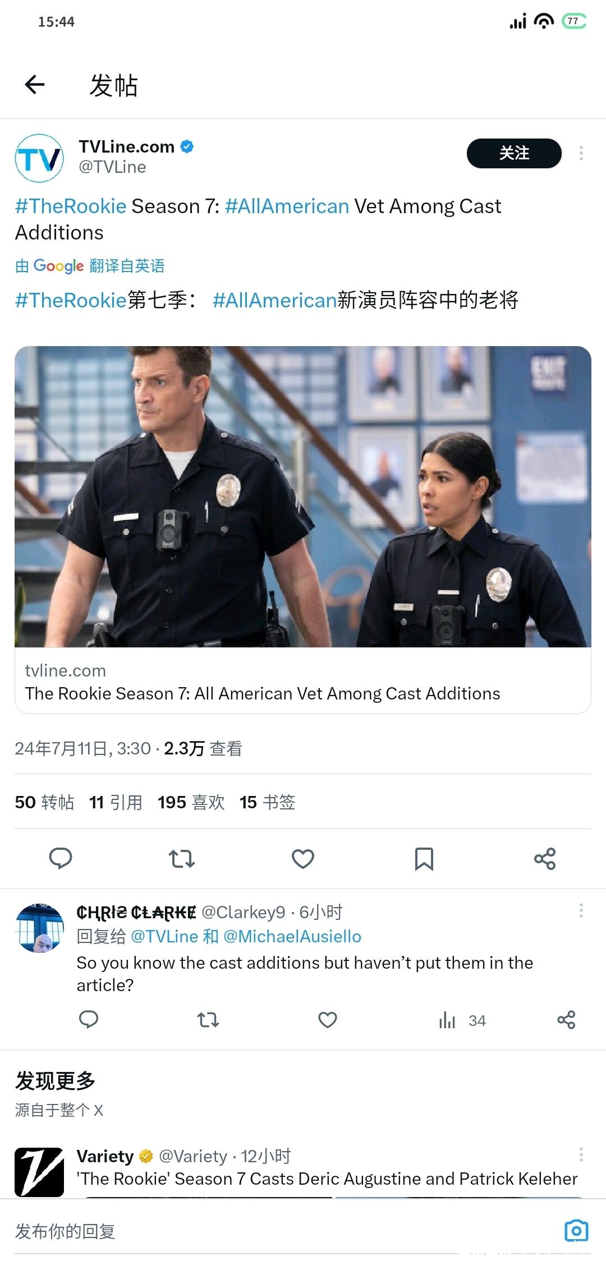The image size is (606, 1261).
Task: View analytics count on Chris Clarke's reply
Action: click(x=462, y=1020)
